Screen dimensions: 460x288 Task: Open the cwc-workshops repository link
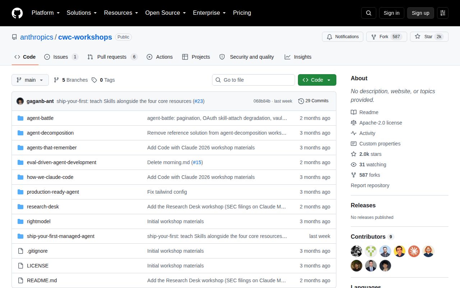click(85, 37)
